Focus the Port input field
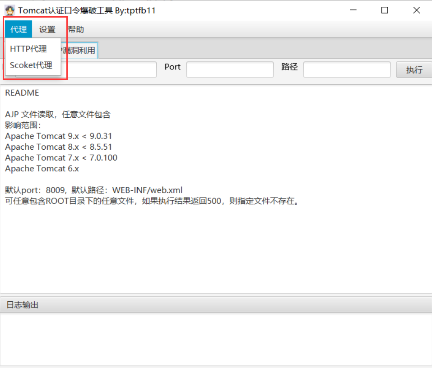432x368 pixels. tap(230, 69)
